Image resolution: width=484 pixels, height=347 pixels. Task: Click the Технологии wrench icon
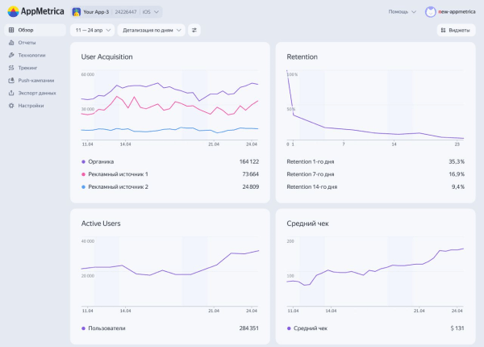(x=10, y=55)
